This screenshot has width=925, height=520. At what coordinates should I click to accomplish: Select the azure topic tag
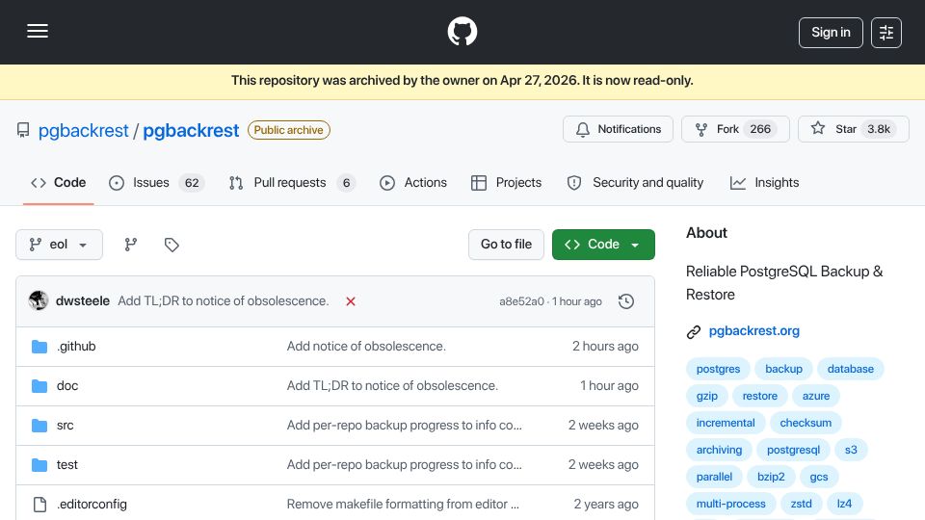[x=816, y=396]
